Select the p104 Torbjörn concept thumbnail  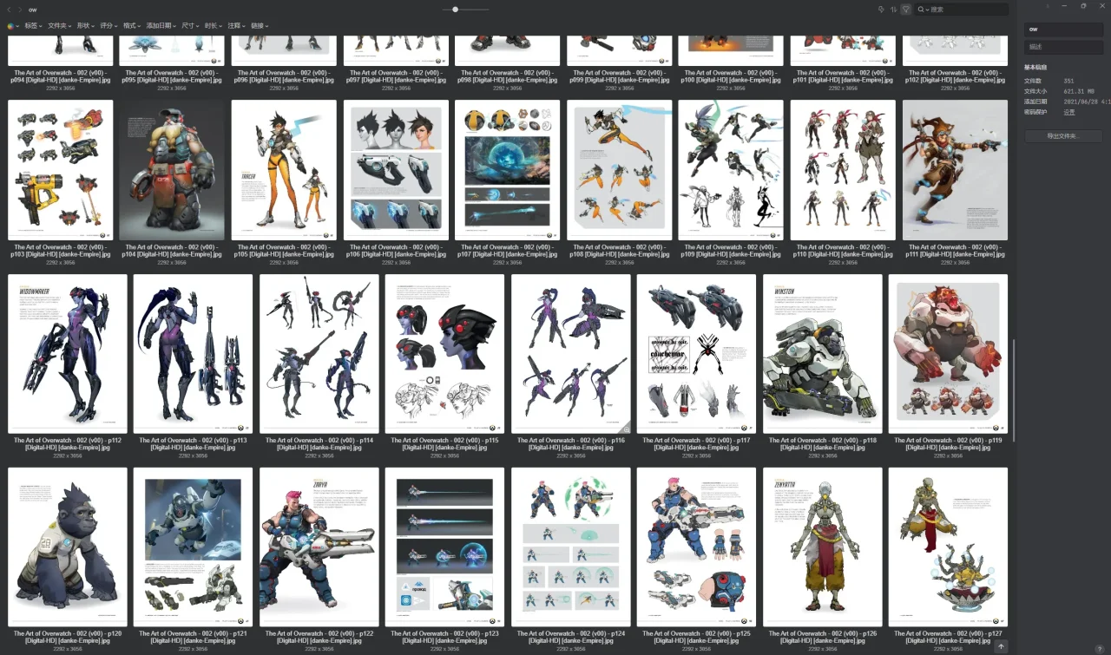click(172, 170)
